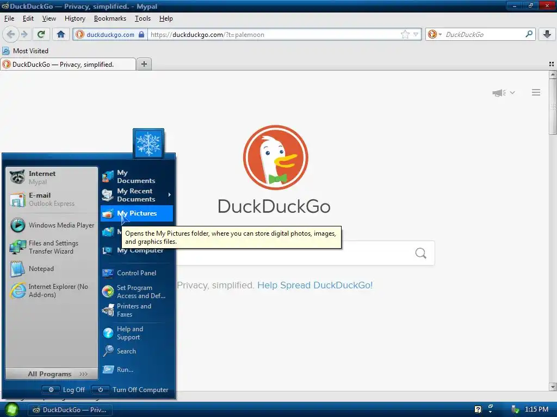This screenshot has width=557, height=417.
Task: Open Help and Support
Action: [x=137, y=333]
